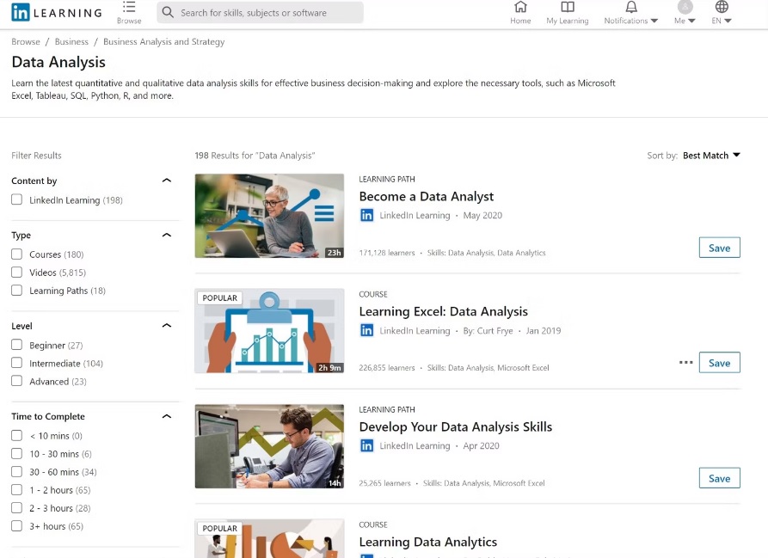This screenshot has height=558, width=768.
Task: Save the Become a Data Analyst path
Action: click(719, 248)
